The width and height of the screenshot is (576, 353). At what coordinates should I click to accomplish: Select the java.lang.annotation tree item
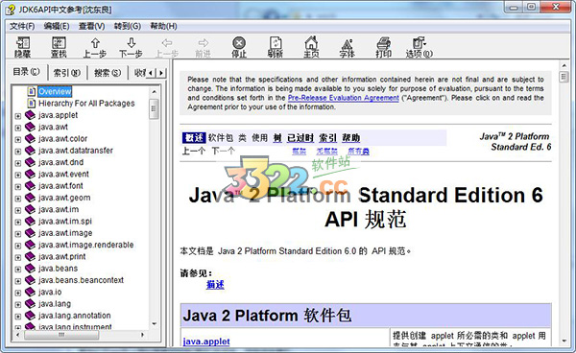coord(75,316)
